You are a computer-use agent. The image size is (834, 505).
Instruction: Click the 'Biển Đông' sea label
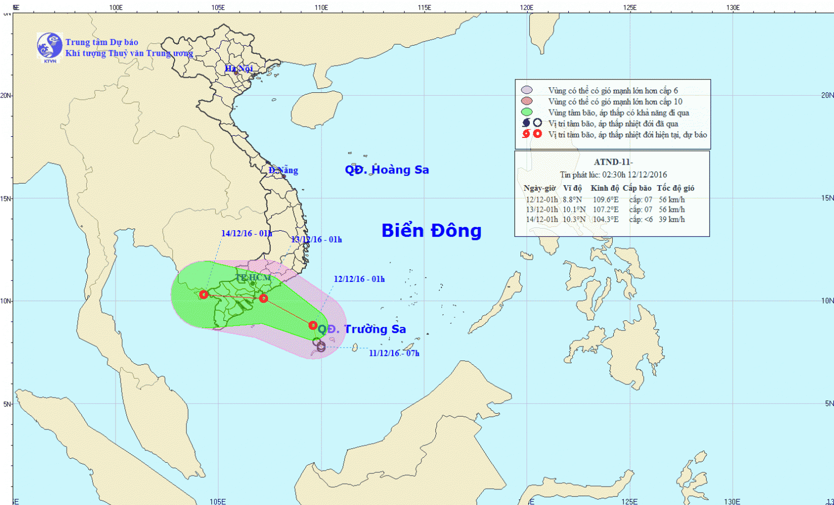click(x=431, y=231)
